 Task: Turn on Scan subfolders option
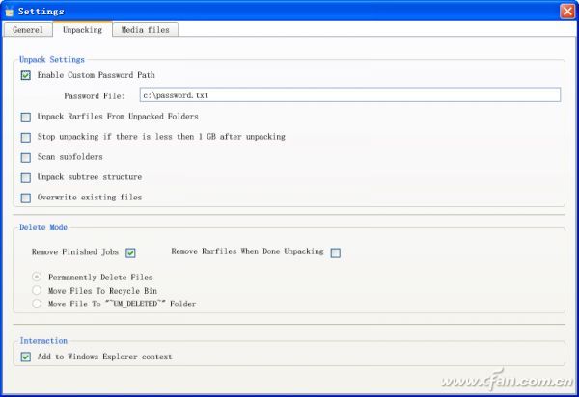(x=25, y=157)
